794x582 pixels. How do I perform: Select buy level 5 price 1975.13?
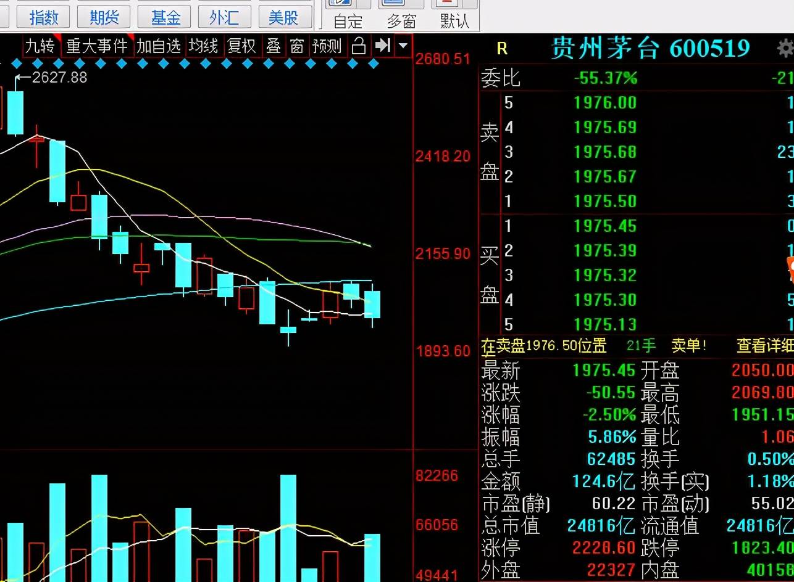(605, 324)
